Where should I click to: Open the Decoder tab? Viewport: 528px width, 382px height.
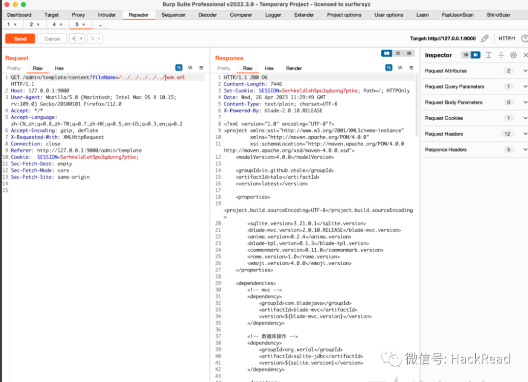(x=207, y=15)
